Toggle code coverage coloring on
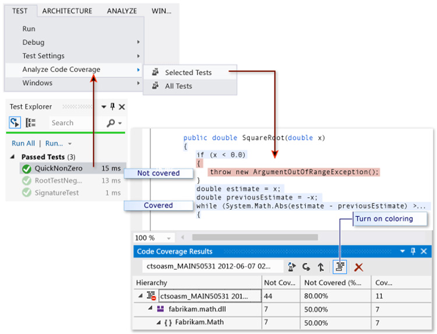This screenshot has width=437, height=334. [x=339, y=266]
